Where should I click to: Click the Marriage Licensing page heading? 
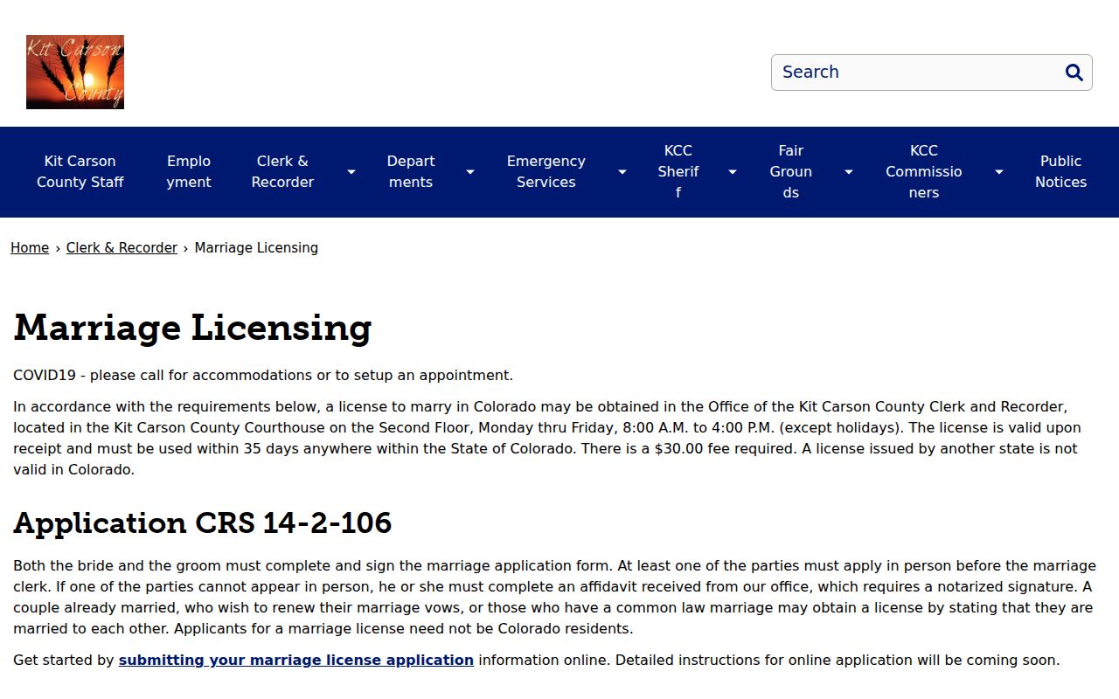click(192, 328)
